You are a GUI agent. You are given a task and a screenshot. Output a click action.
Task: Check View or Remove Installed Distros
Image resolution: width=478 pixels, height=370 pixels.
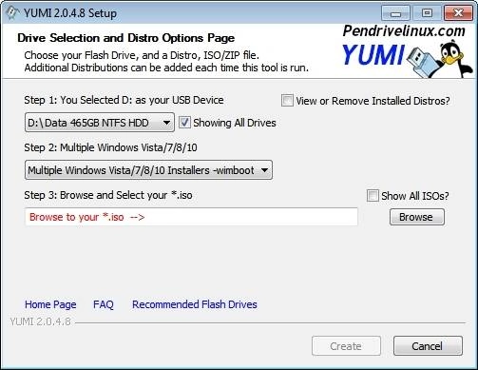point(287,101)
